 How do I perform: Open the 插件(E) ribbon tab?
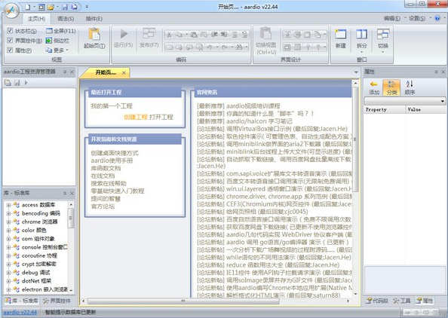(94, 19)
